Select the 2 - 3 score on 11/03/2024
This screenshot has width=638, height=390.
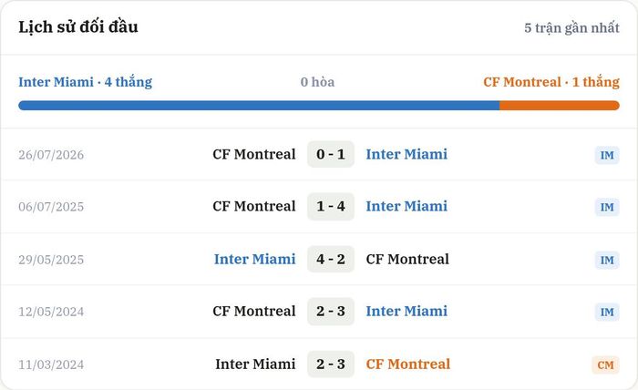point(330,364)
